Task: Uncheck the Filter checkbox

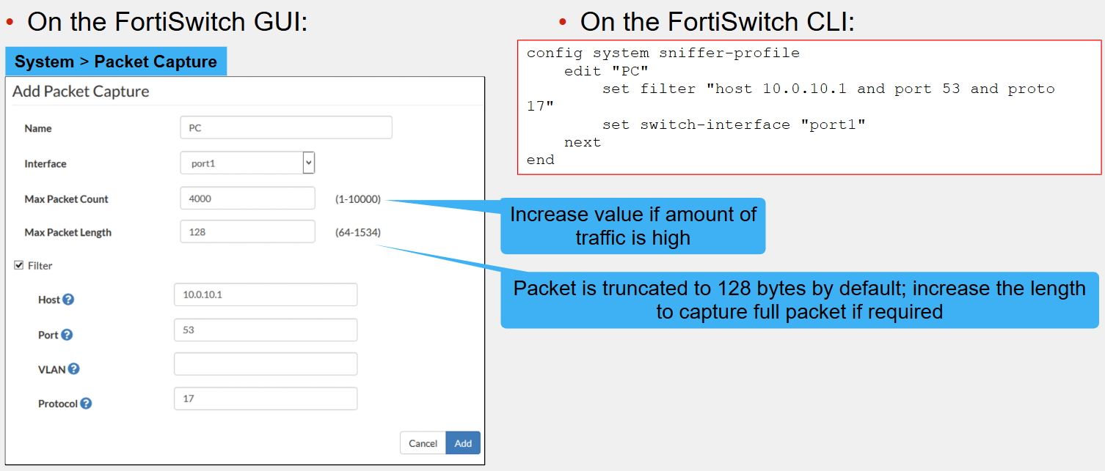Action: (19, 266)
